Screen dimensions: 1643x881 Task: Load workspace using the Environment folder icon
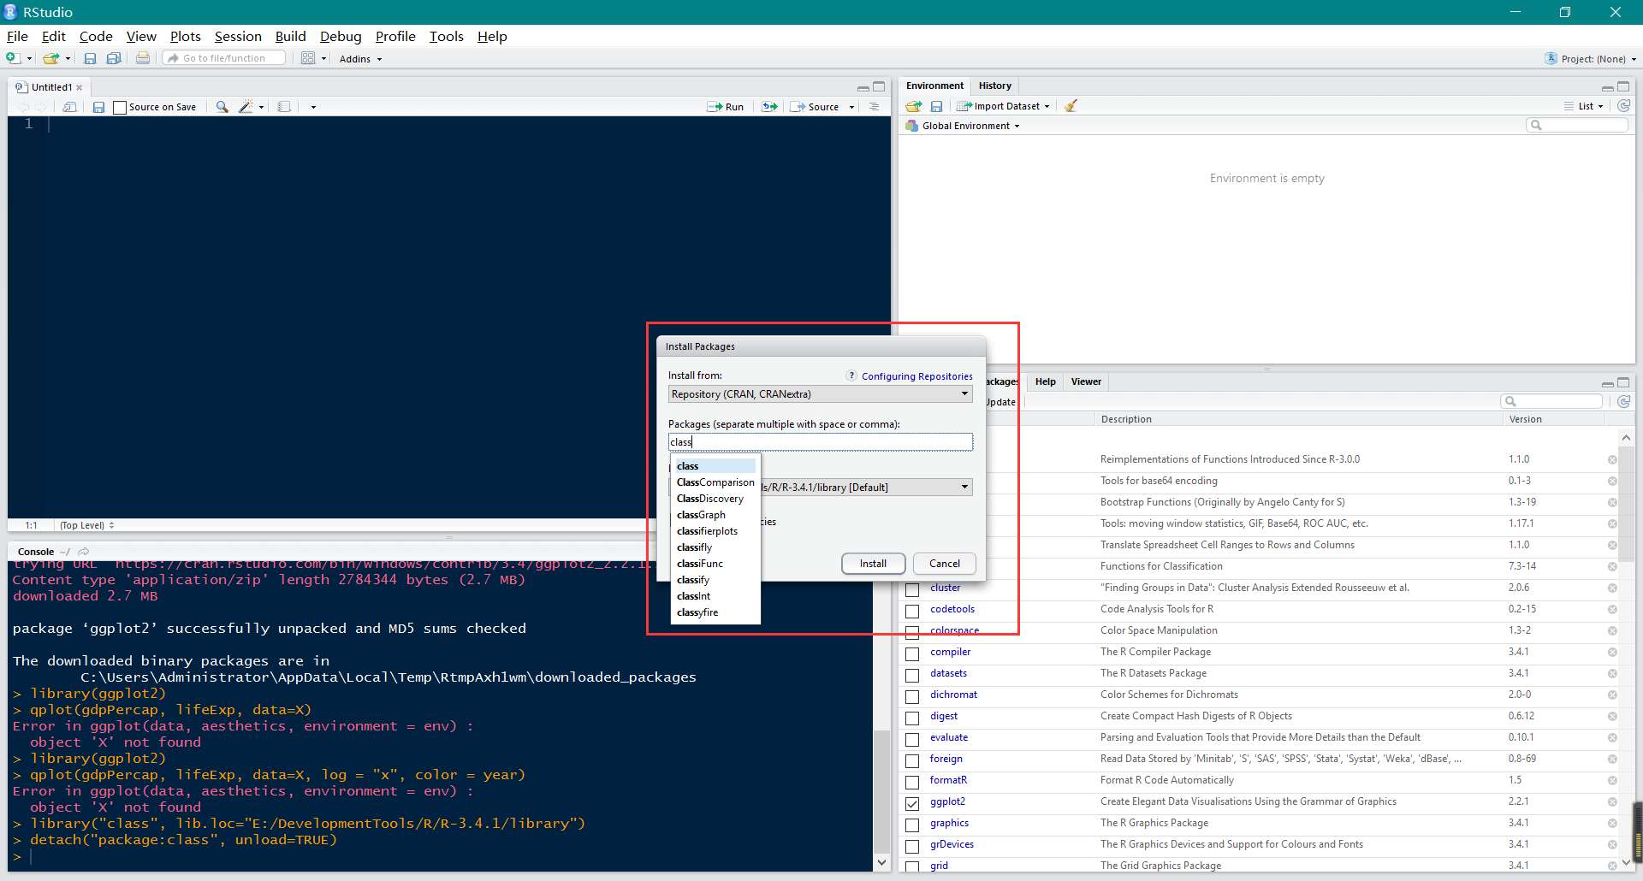[x=914, y=106]
